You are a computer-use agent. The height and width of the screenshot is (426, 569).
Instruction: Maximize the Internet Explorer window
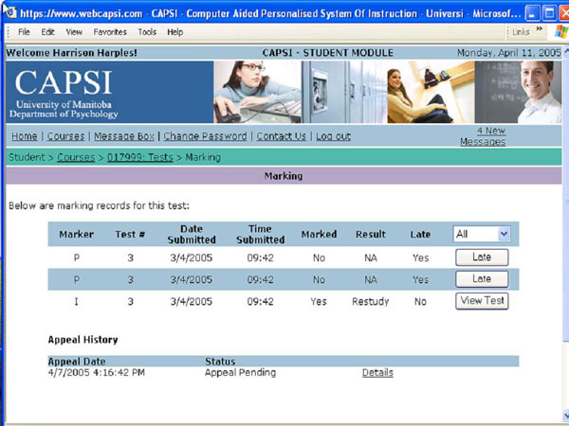tap(549, 13)
